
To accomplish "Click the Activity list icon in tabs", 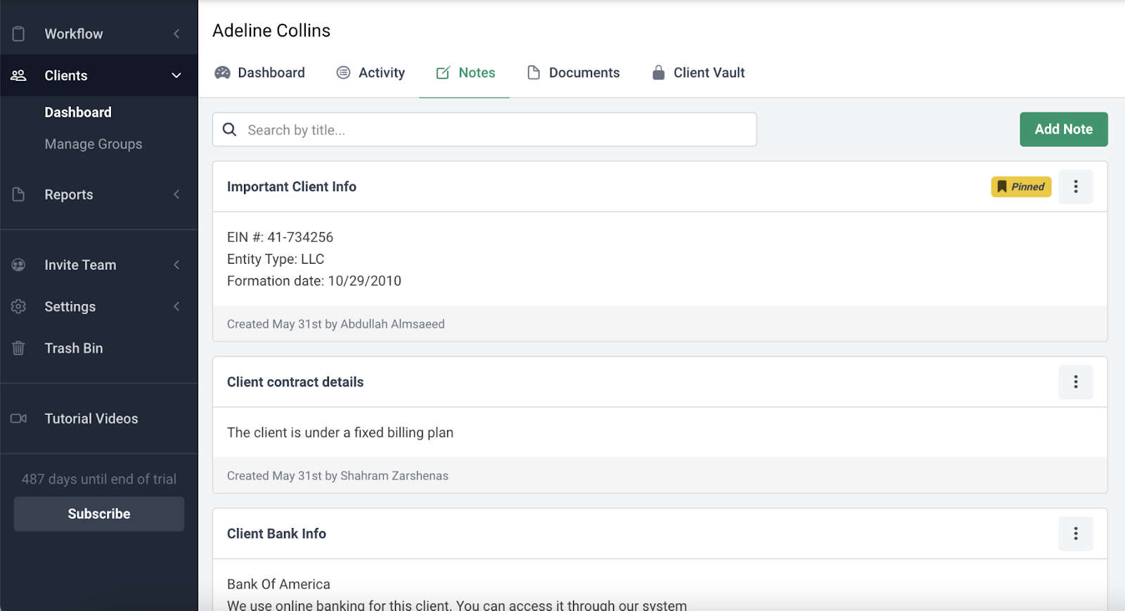I will [x=343, y=72].
